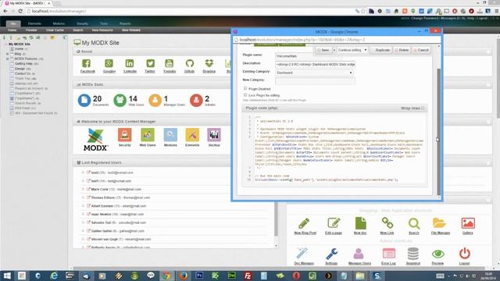This screenshot has height=281, width=500.
Task: Click the Save button in the plugin popup
Action: 323,50
